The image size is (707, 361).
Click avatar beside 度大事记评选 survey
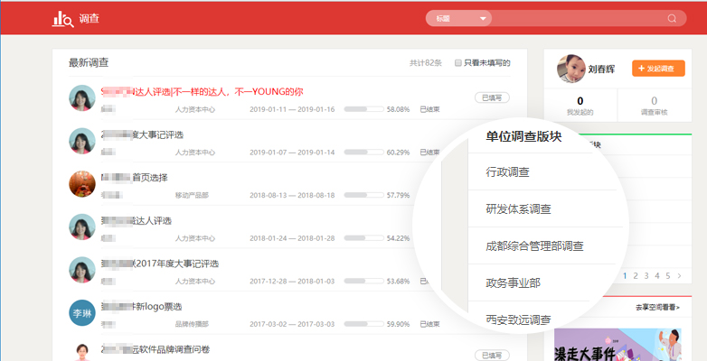pos(82,142)
